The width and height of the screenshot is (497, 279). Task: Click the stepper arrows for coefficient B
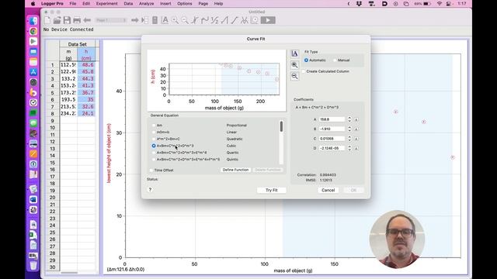349,129
